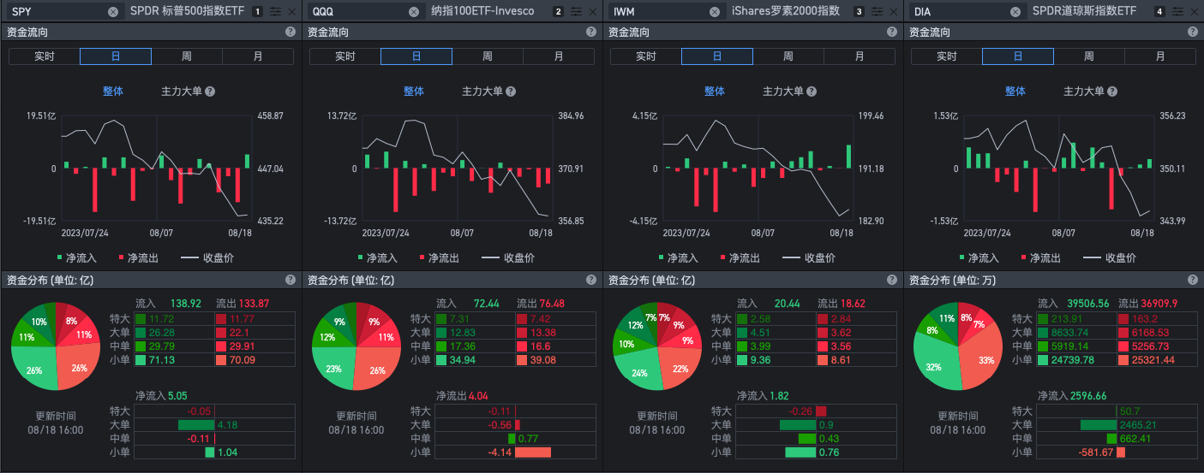
Task: Click link group badge 2 on QQQ panel
Action: [559, 12]
